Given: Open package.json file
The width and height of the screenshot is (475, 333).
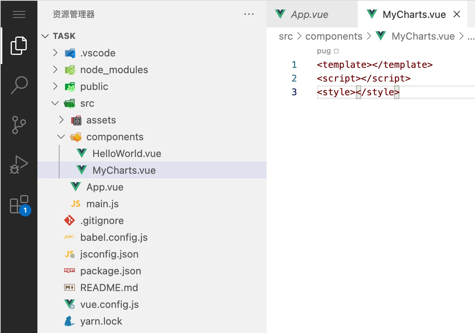Looking at the screenshot, I should point(110,271).
